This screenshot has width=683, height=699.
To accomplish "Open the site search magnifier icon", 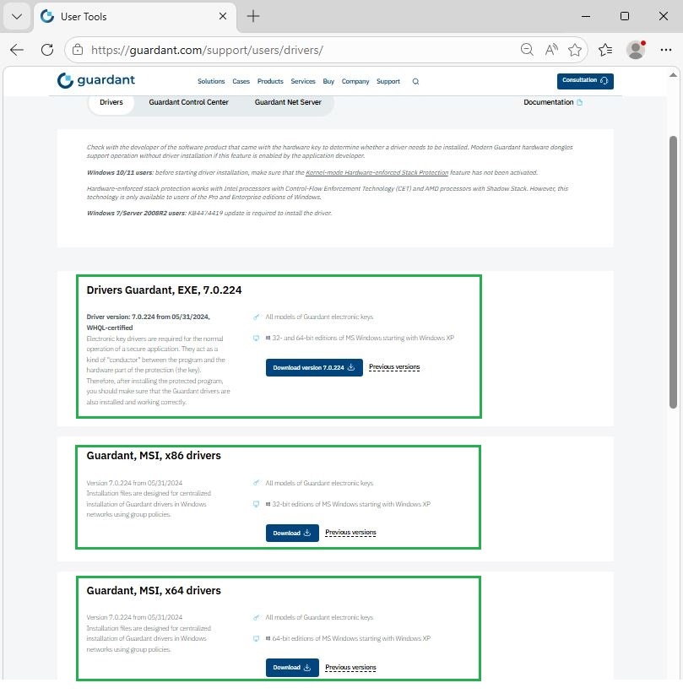I will (x=415, y=82).
